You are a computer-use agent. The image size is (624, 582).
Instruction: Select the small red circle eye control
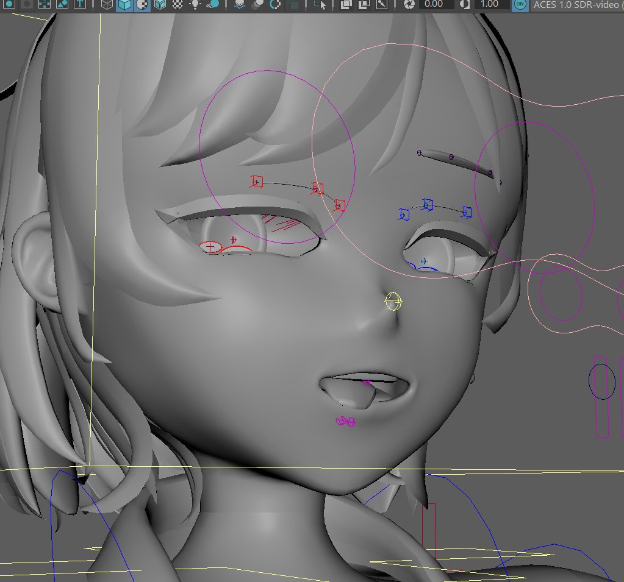click(x=210, y=247)
